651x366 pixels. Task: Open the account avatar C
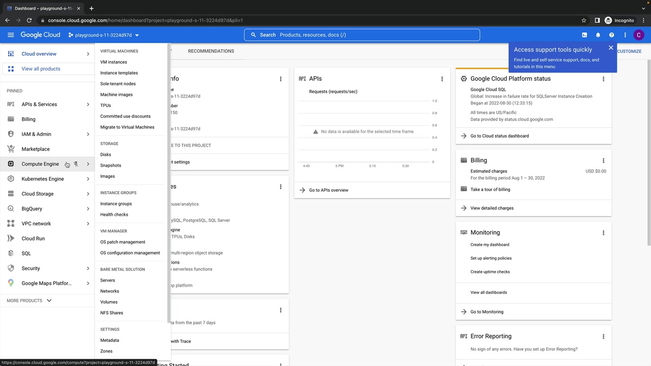[x=639, y=35]
